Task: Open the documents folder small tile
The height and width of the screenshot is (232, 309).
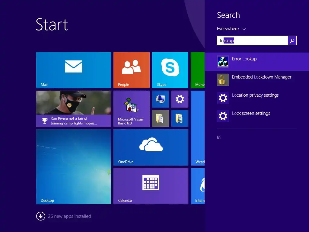Action: point(161,118)
